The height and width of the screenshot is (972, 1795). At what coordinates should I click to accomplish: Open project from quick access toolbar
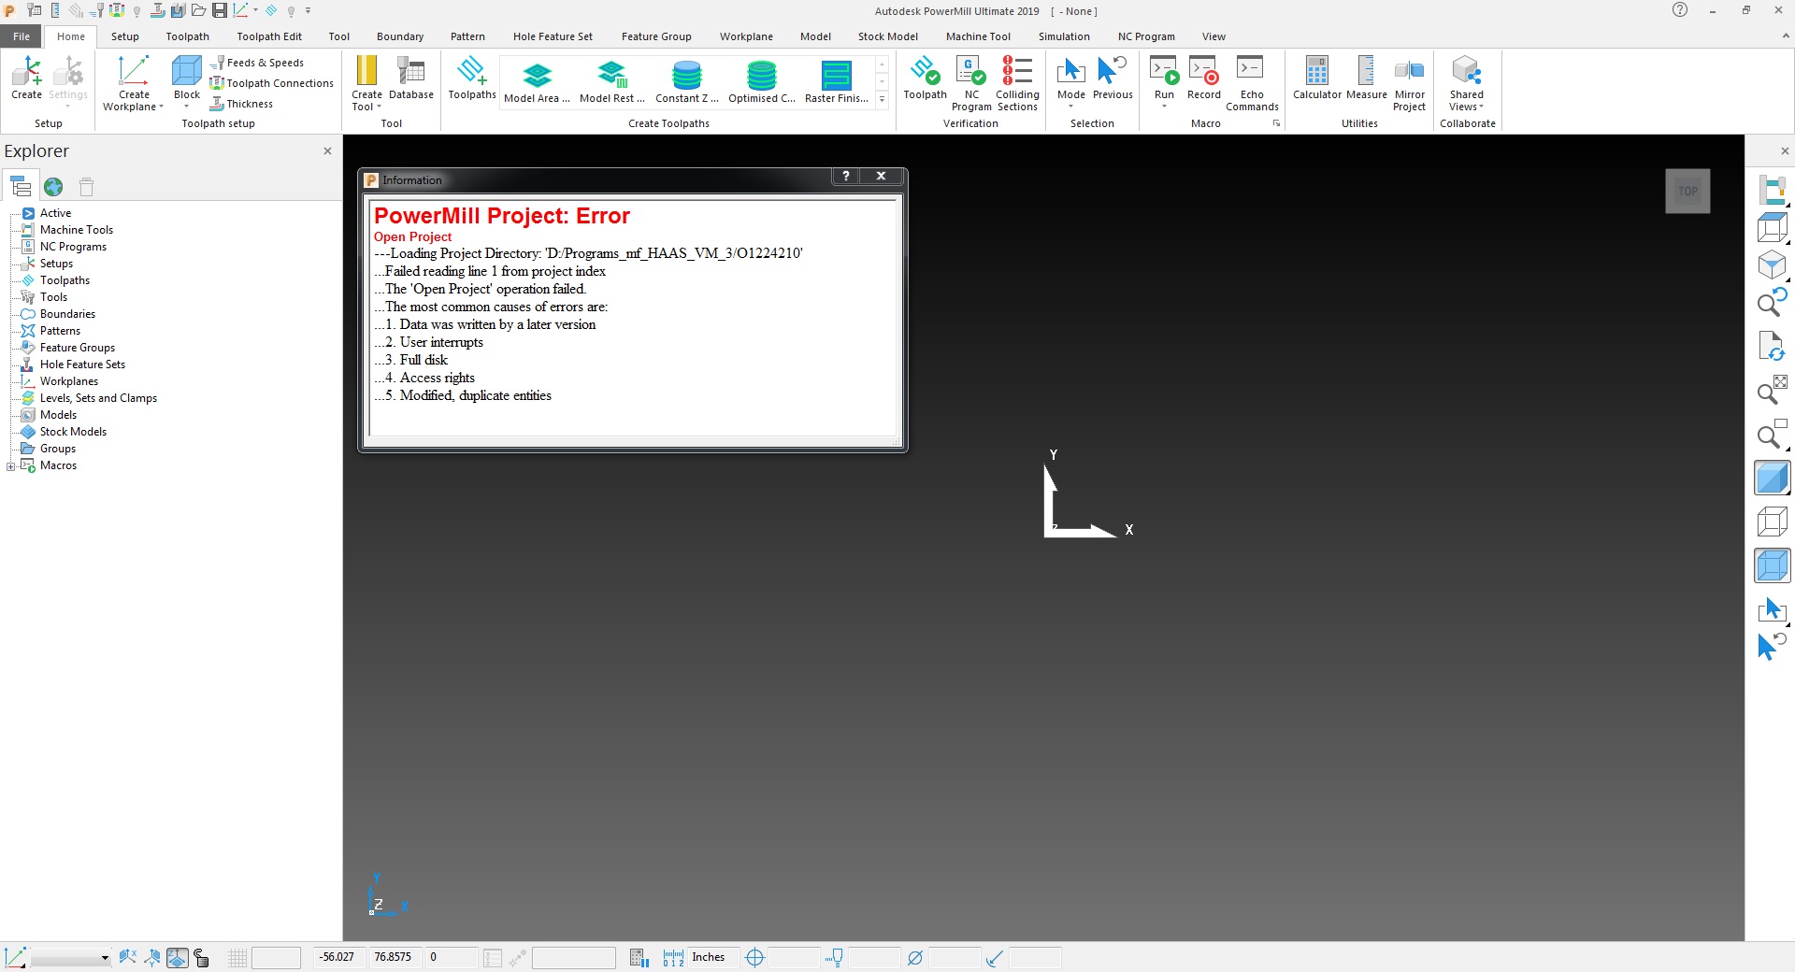pyautogui.click(x=198, y=10)
